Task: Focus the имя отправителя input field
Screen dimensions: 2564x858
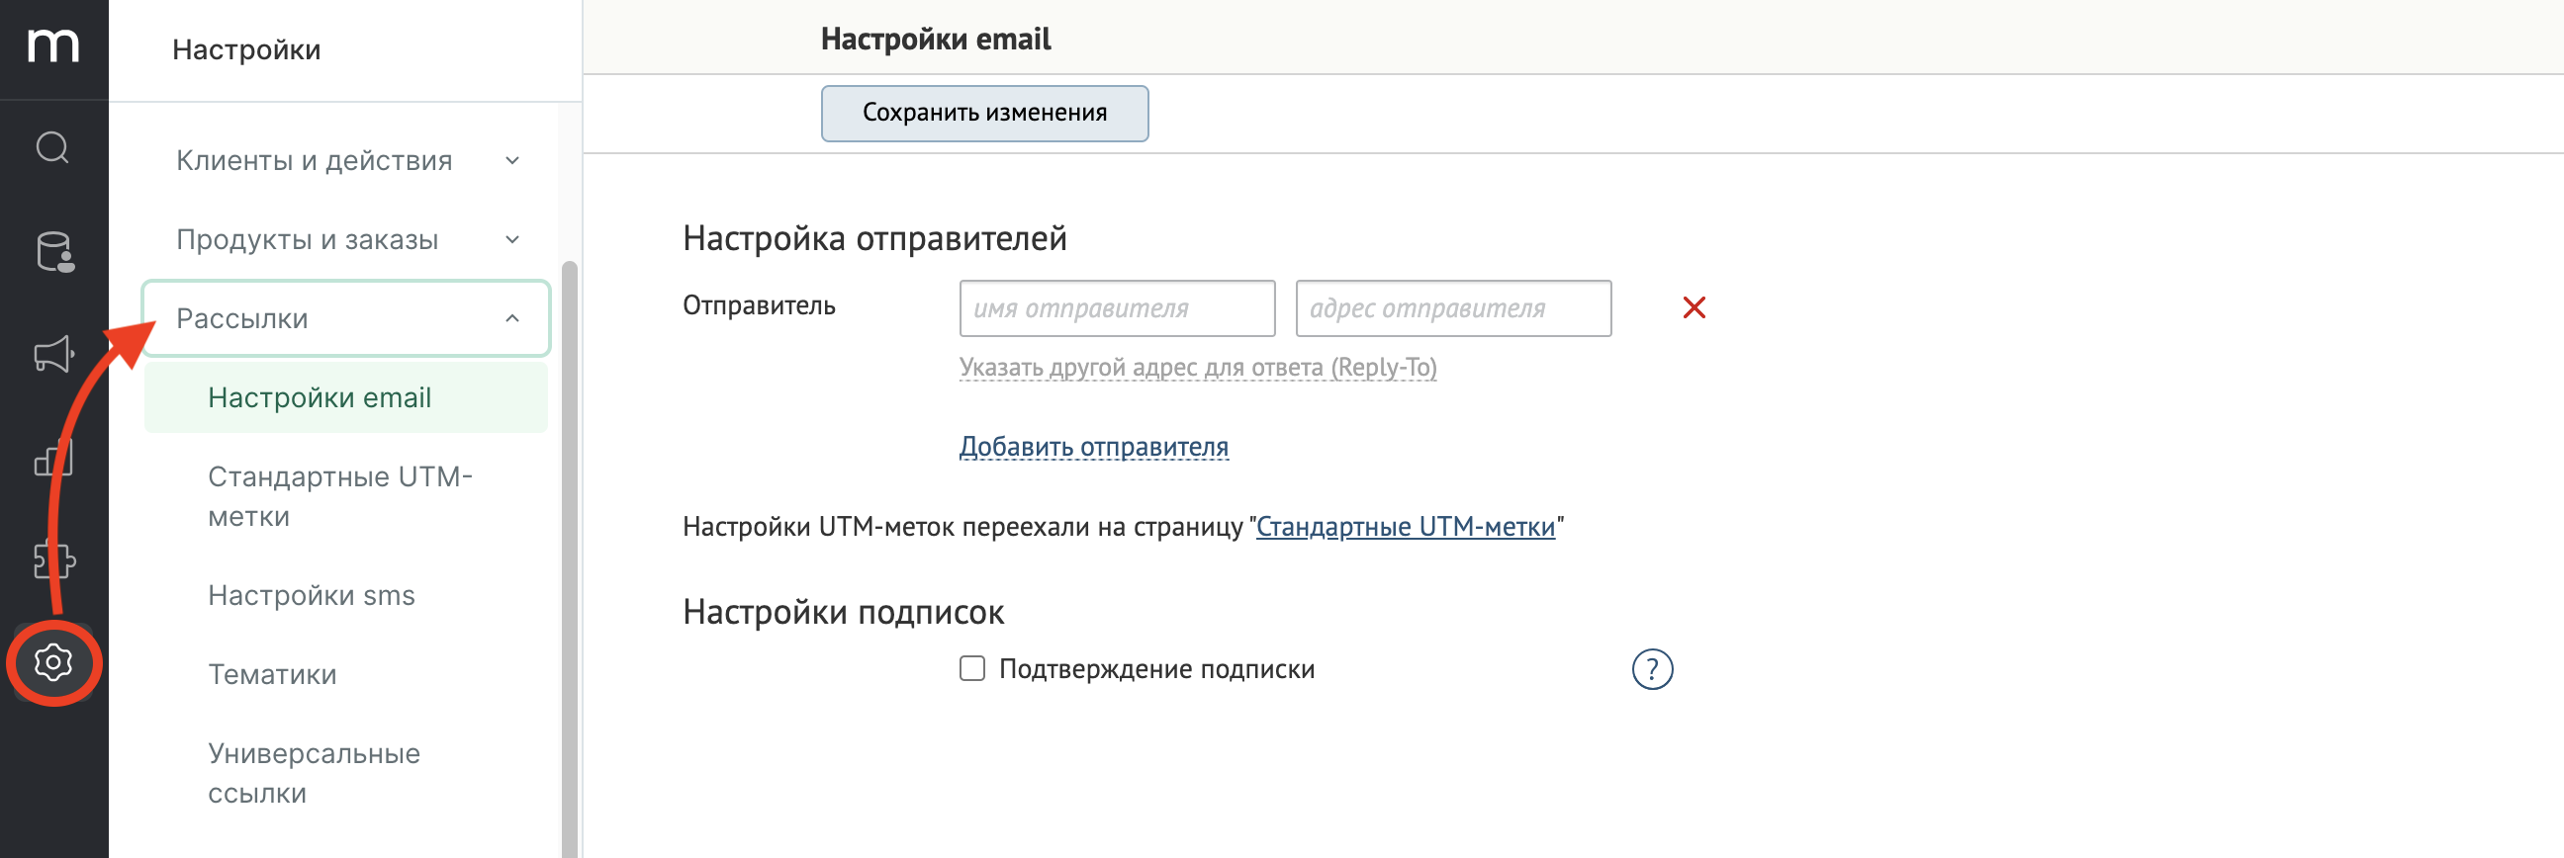Action: point(1117,308)
